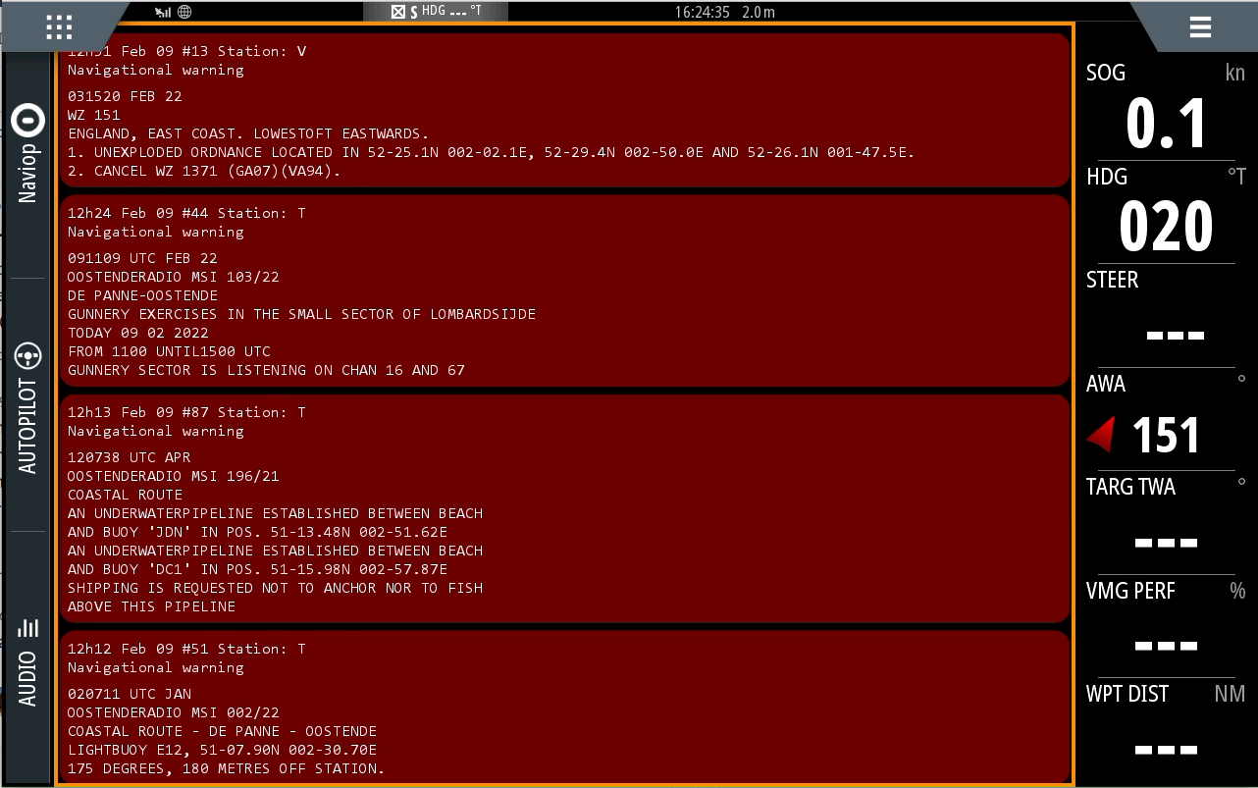Open the hamburger menu
1258x788 pixels.
(1200, 26)
